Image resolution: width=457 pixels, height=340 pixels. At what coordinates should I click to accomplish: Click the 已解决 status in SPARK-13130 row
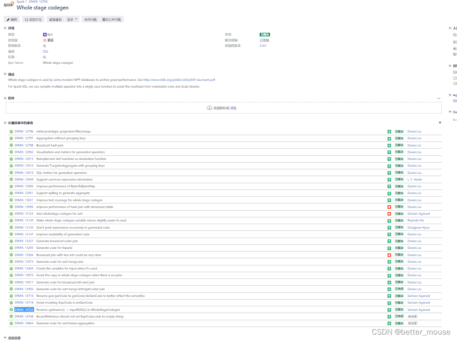(399, 221)
